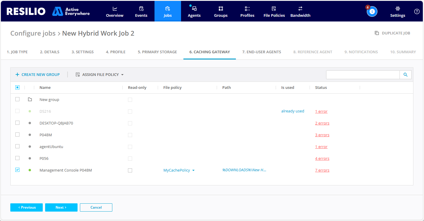Screen dimensions: 424x221
Task: Open the Overview dashboard icon
Action: [x=115, y=9]
